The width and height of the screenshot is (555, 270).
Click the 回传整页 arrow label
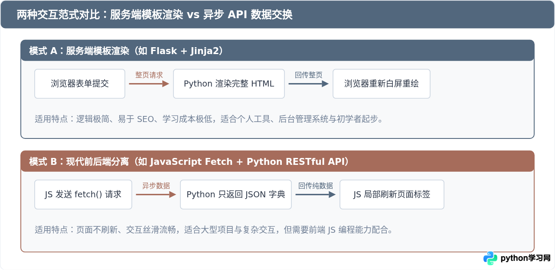click(309, 75)
